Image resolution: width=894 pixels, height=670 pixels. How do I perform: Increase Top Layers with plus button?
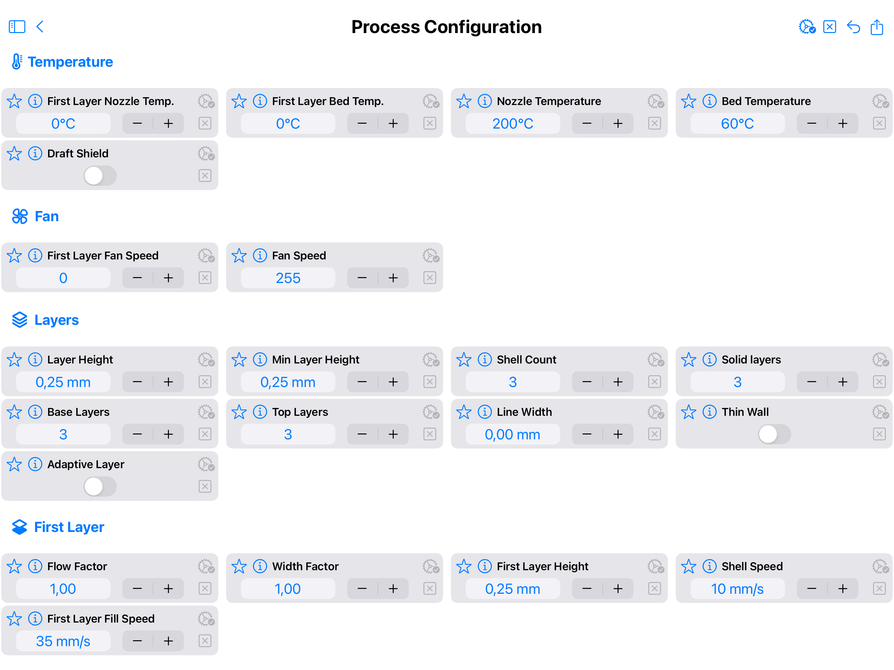[393, 434]
